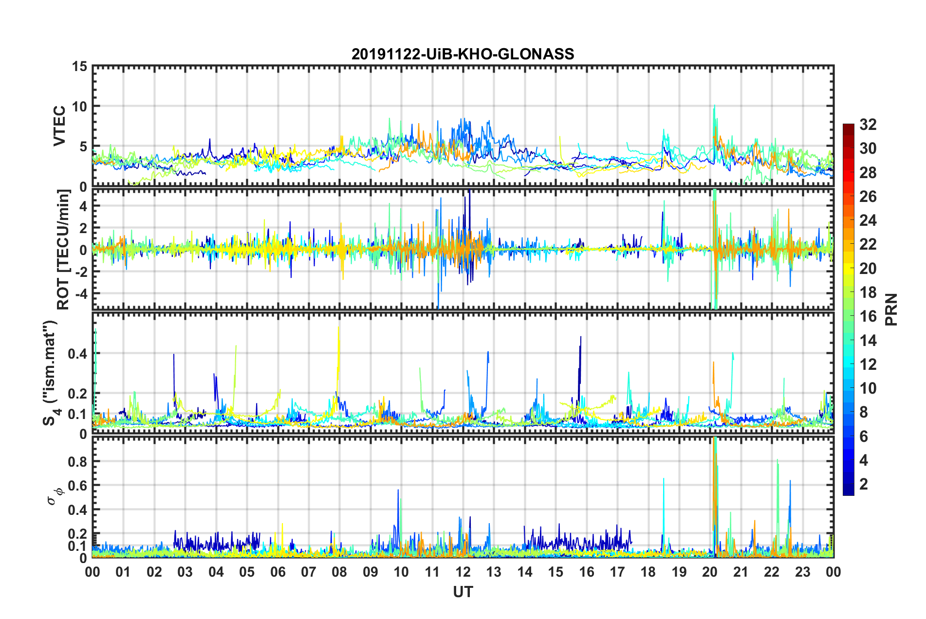This screenshot has width=926, height=619.
Task: Click the S4 scintillation panel
Action: 463,373
